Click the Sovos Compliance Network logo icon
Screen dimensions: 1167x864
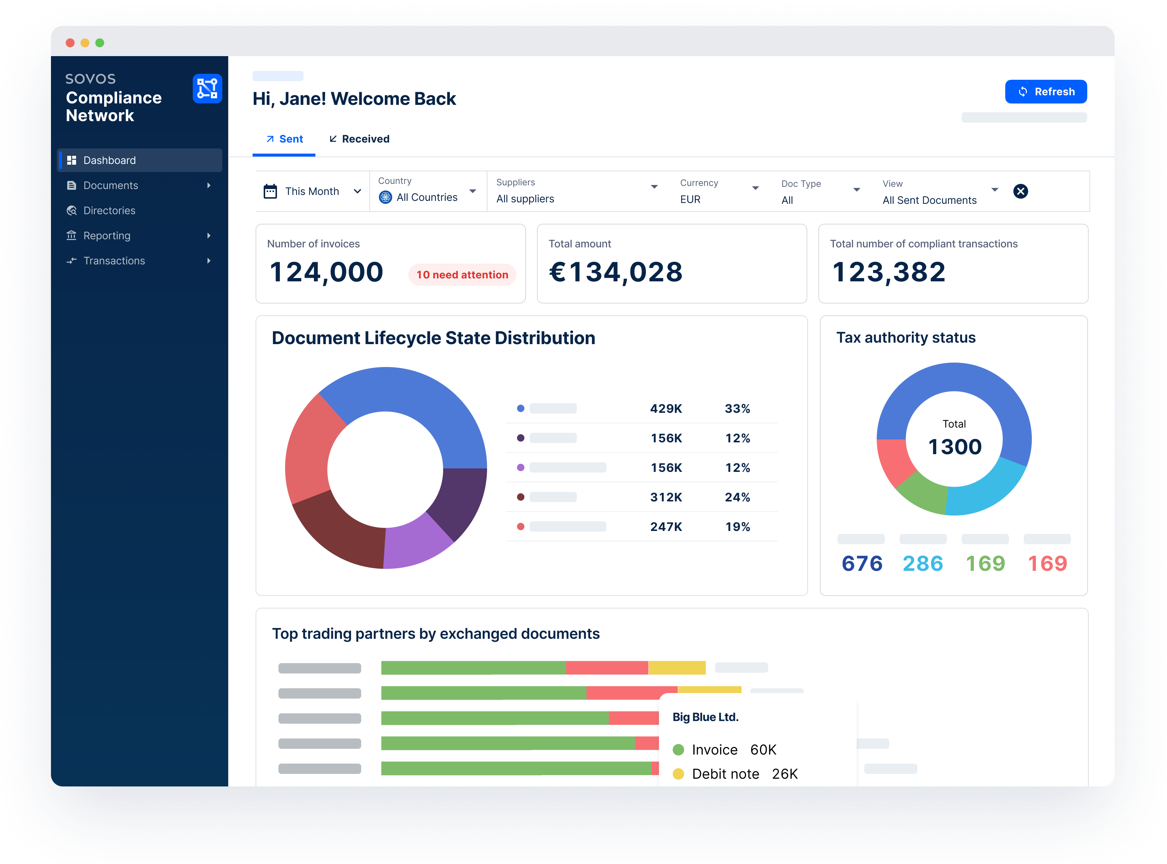point(208,89)
